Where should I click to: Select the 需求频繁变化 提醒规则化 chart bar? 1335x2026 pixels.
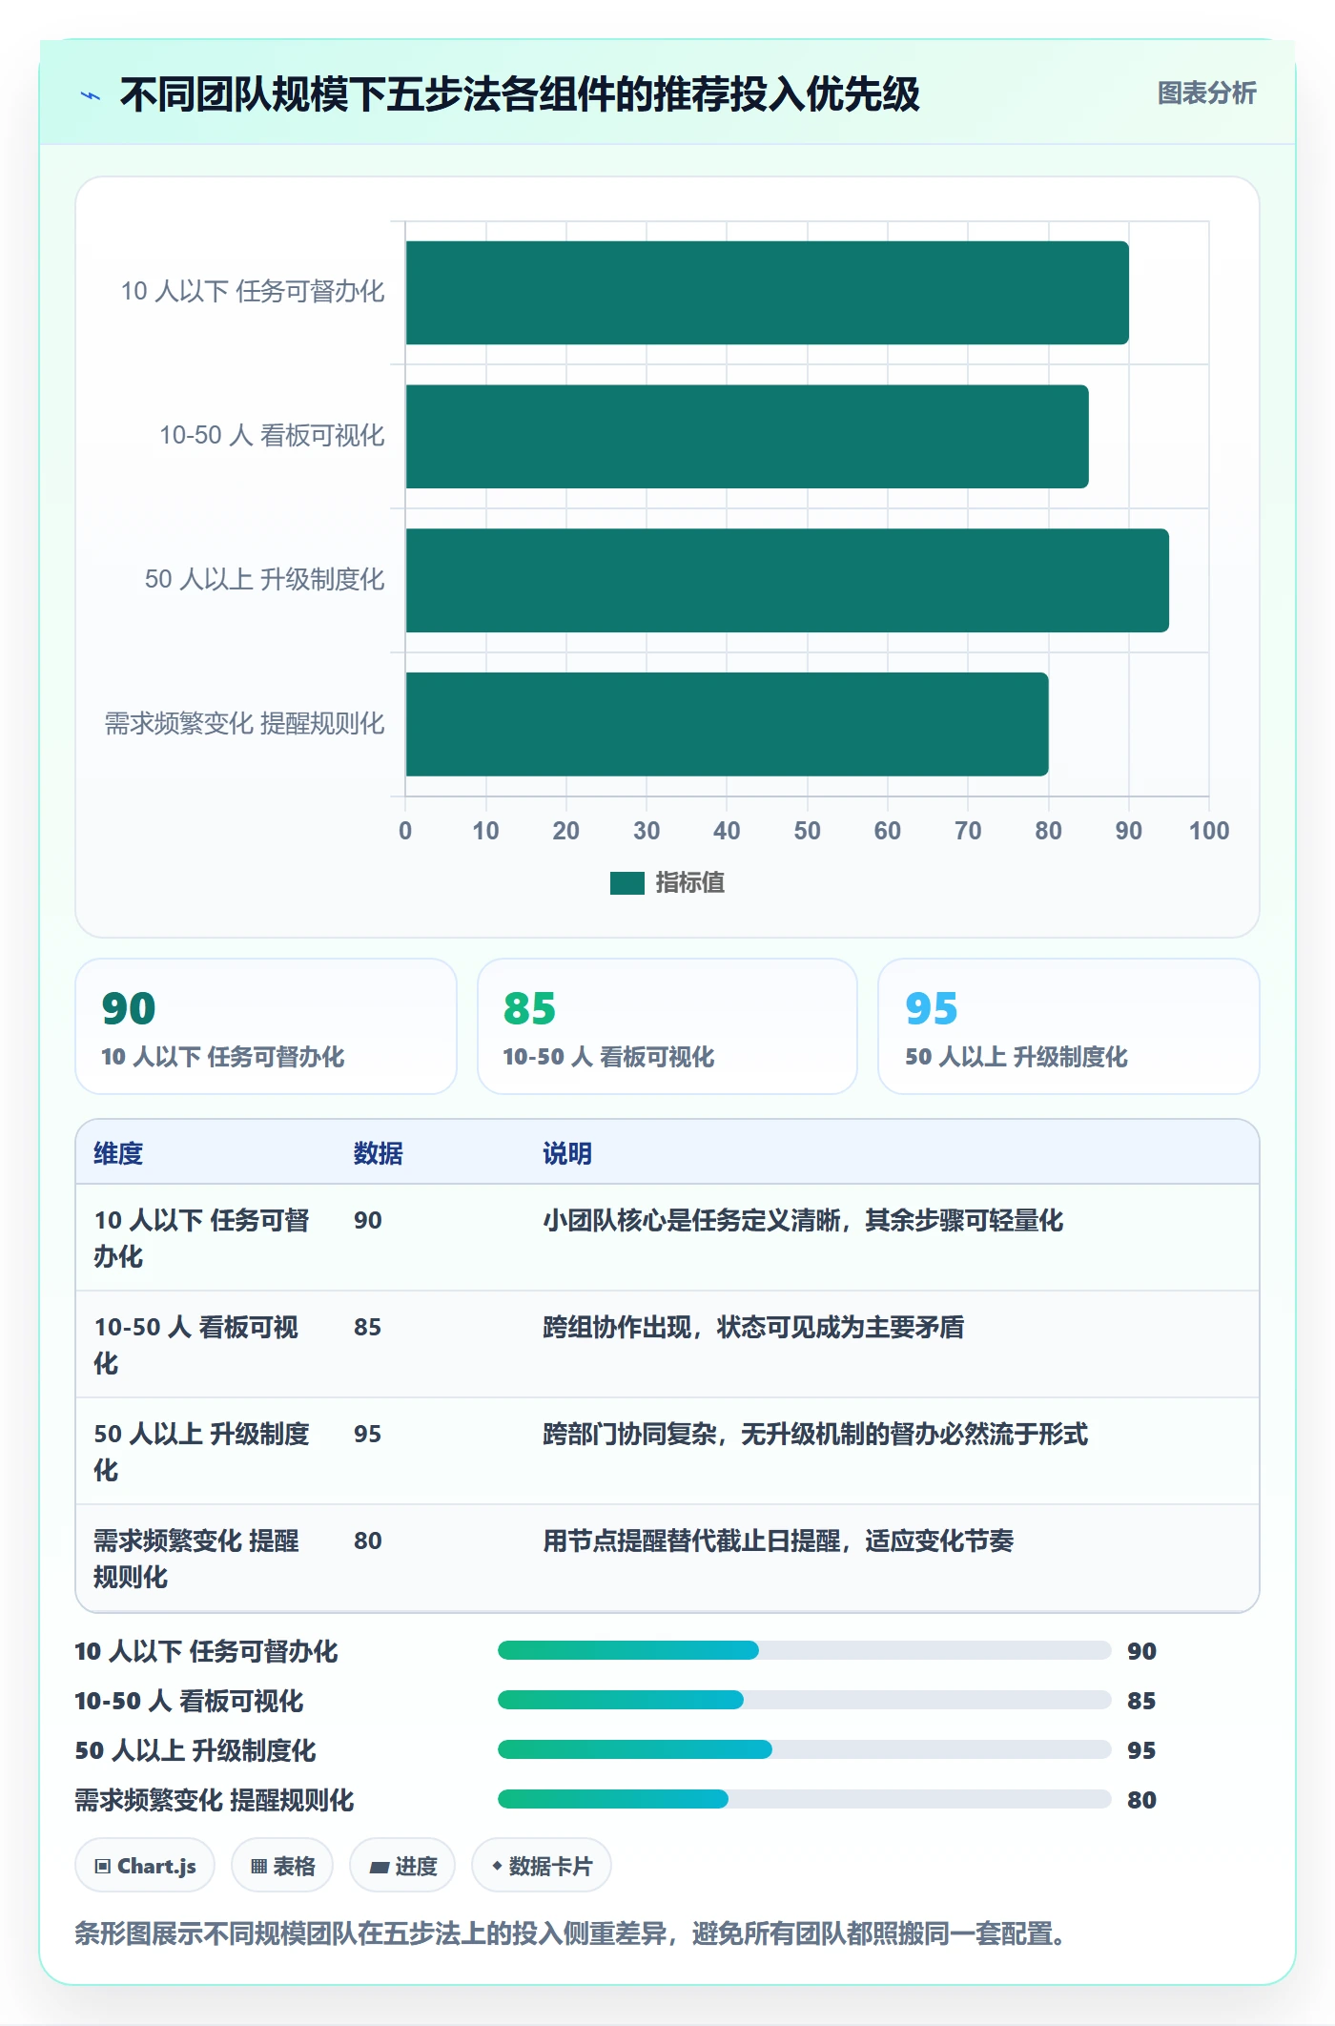click(727, 724)
